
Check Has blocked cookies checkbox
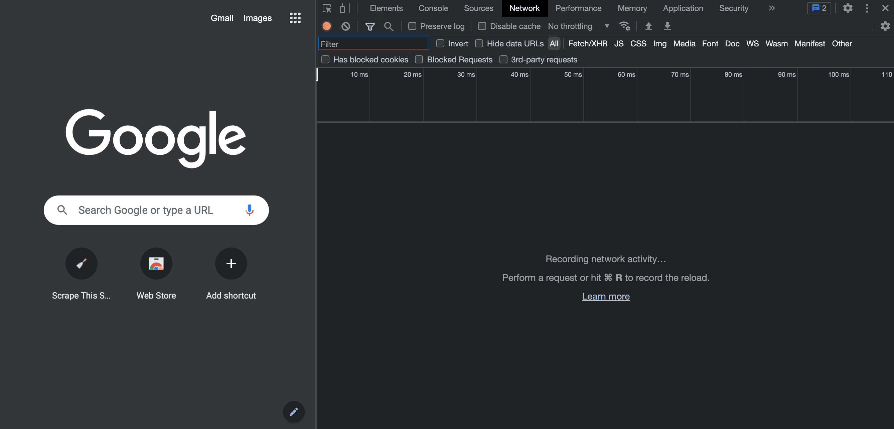[x=325, y=60]
